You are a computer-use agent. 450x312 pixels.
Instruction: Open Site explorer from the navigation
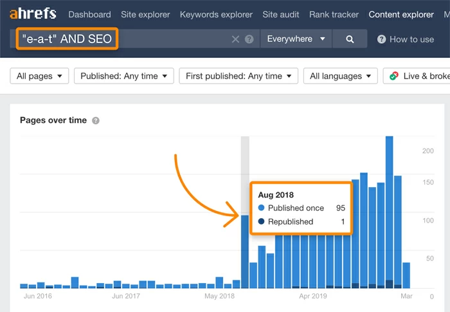(145, 14)
